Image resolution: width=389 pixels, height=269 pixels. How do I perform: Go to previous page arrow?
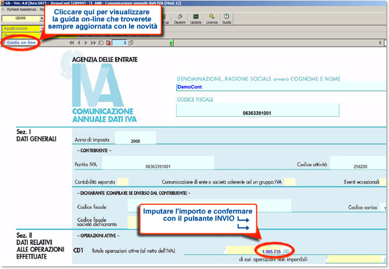(x=79, y=42)
